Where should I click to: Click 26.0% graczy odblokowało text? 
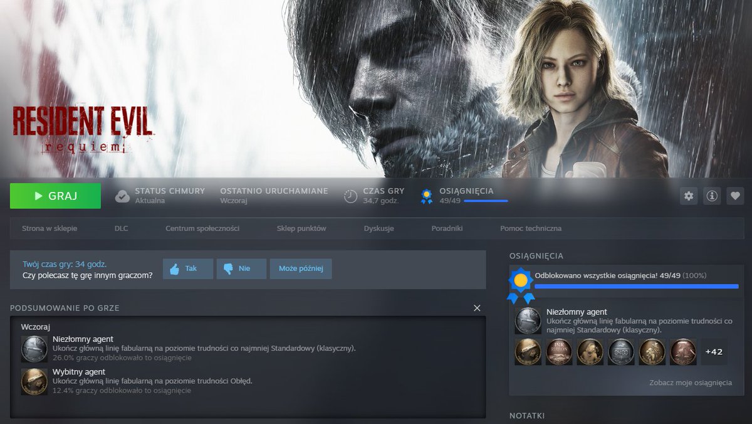tap(122, 358)
